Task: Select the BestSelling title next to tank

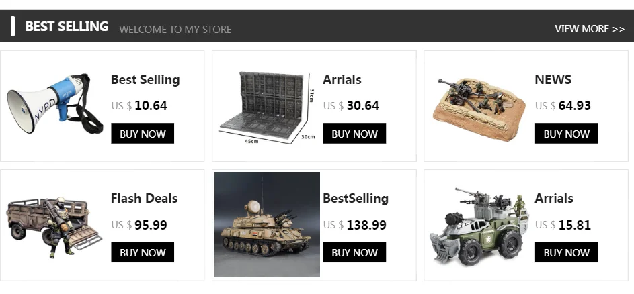Action: click(x=356, y=198)
